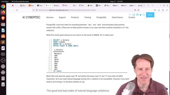
Task: Open Terminal from the dock
Action: click(x=3, y=54)
